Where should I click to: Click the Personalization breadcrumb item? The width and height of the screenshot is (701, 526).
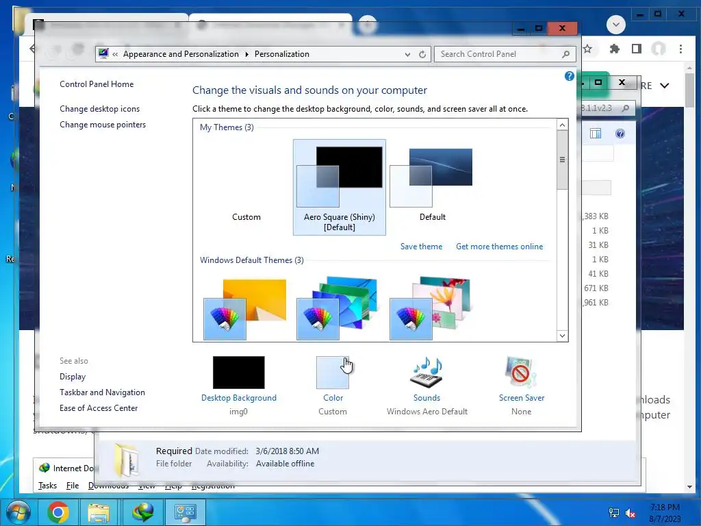(x=281, y=54)
